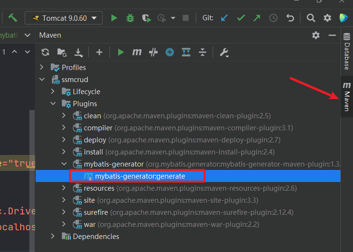Expand the clean plugin node
The width and height of the screenshot is (353, 252).
64,116
